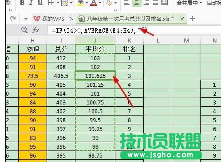Viewport: 221px width, 162px height.
Task: Click into the formula bar input
Action: pos(134,31)
